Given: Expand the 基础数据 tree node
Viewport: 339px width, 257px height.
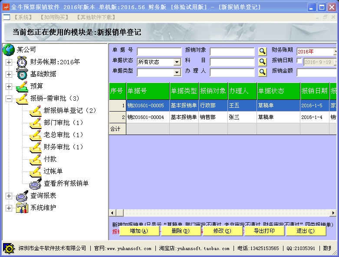Looking at the screenshot, I should (x=9, y=74).
